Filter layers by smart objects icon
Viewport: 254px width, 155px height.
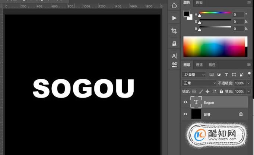(x=241, y=75)
